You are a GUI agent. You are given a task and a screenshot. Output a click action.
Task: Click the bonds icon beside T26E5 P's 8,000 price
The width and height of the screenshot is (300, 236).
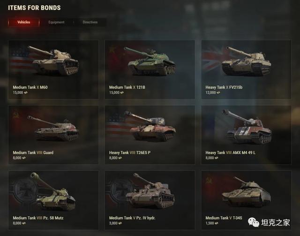coord(120,158)
